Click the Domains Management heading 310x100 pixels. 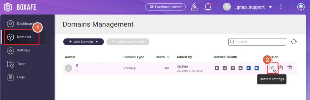coord(98,24)
